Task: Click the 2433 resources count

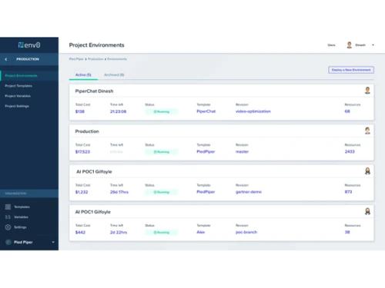Action: [x=350, y=151]
